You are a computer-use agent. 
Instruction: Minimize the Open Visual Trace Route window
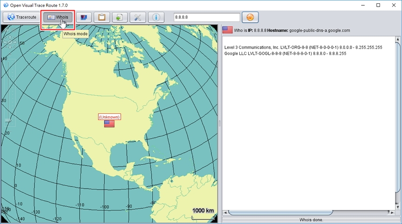(363, 5)
